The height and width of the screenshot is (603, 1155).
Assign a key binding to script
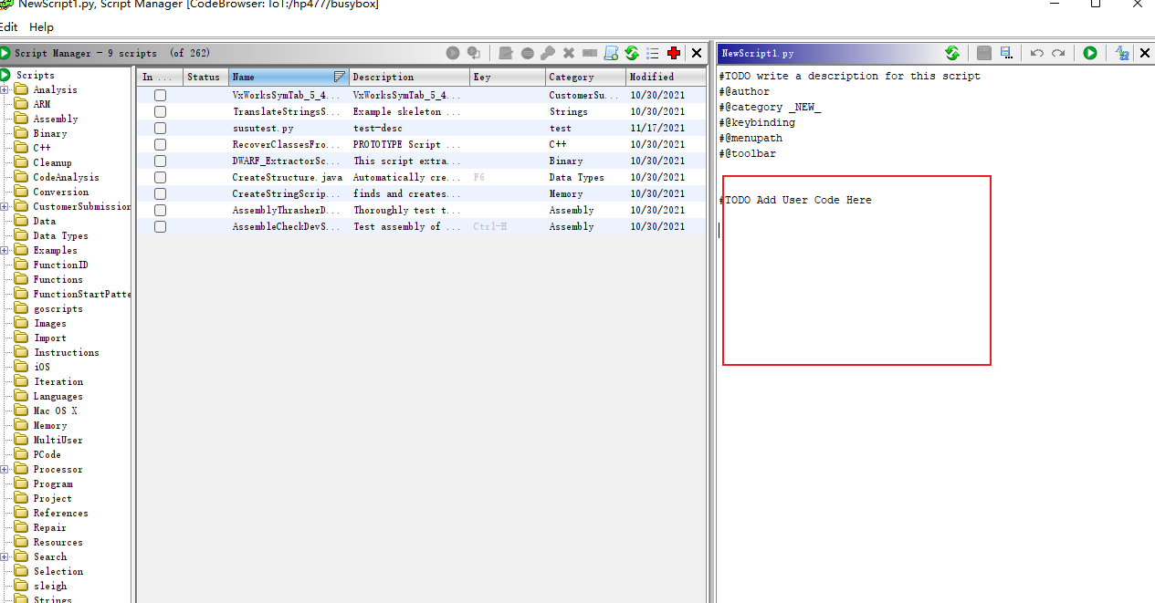(x=549, y=53)
